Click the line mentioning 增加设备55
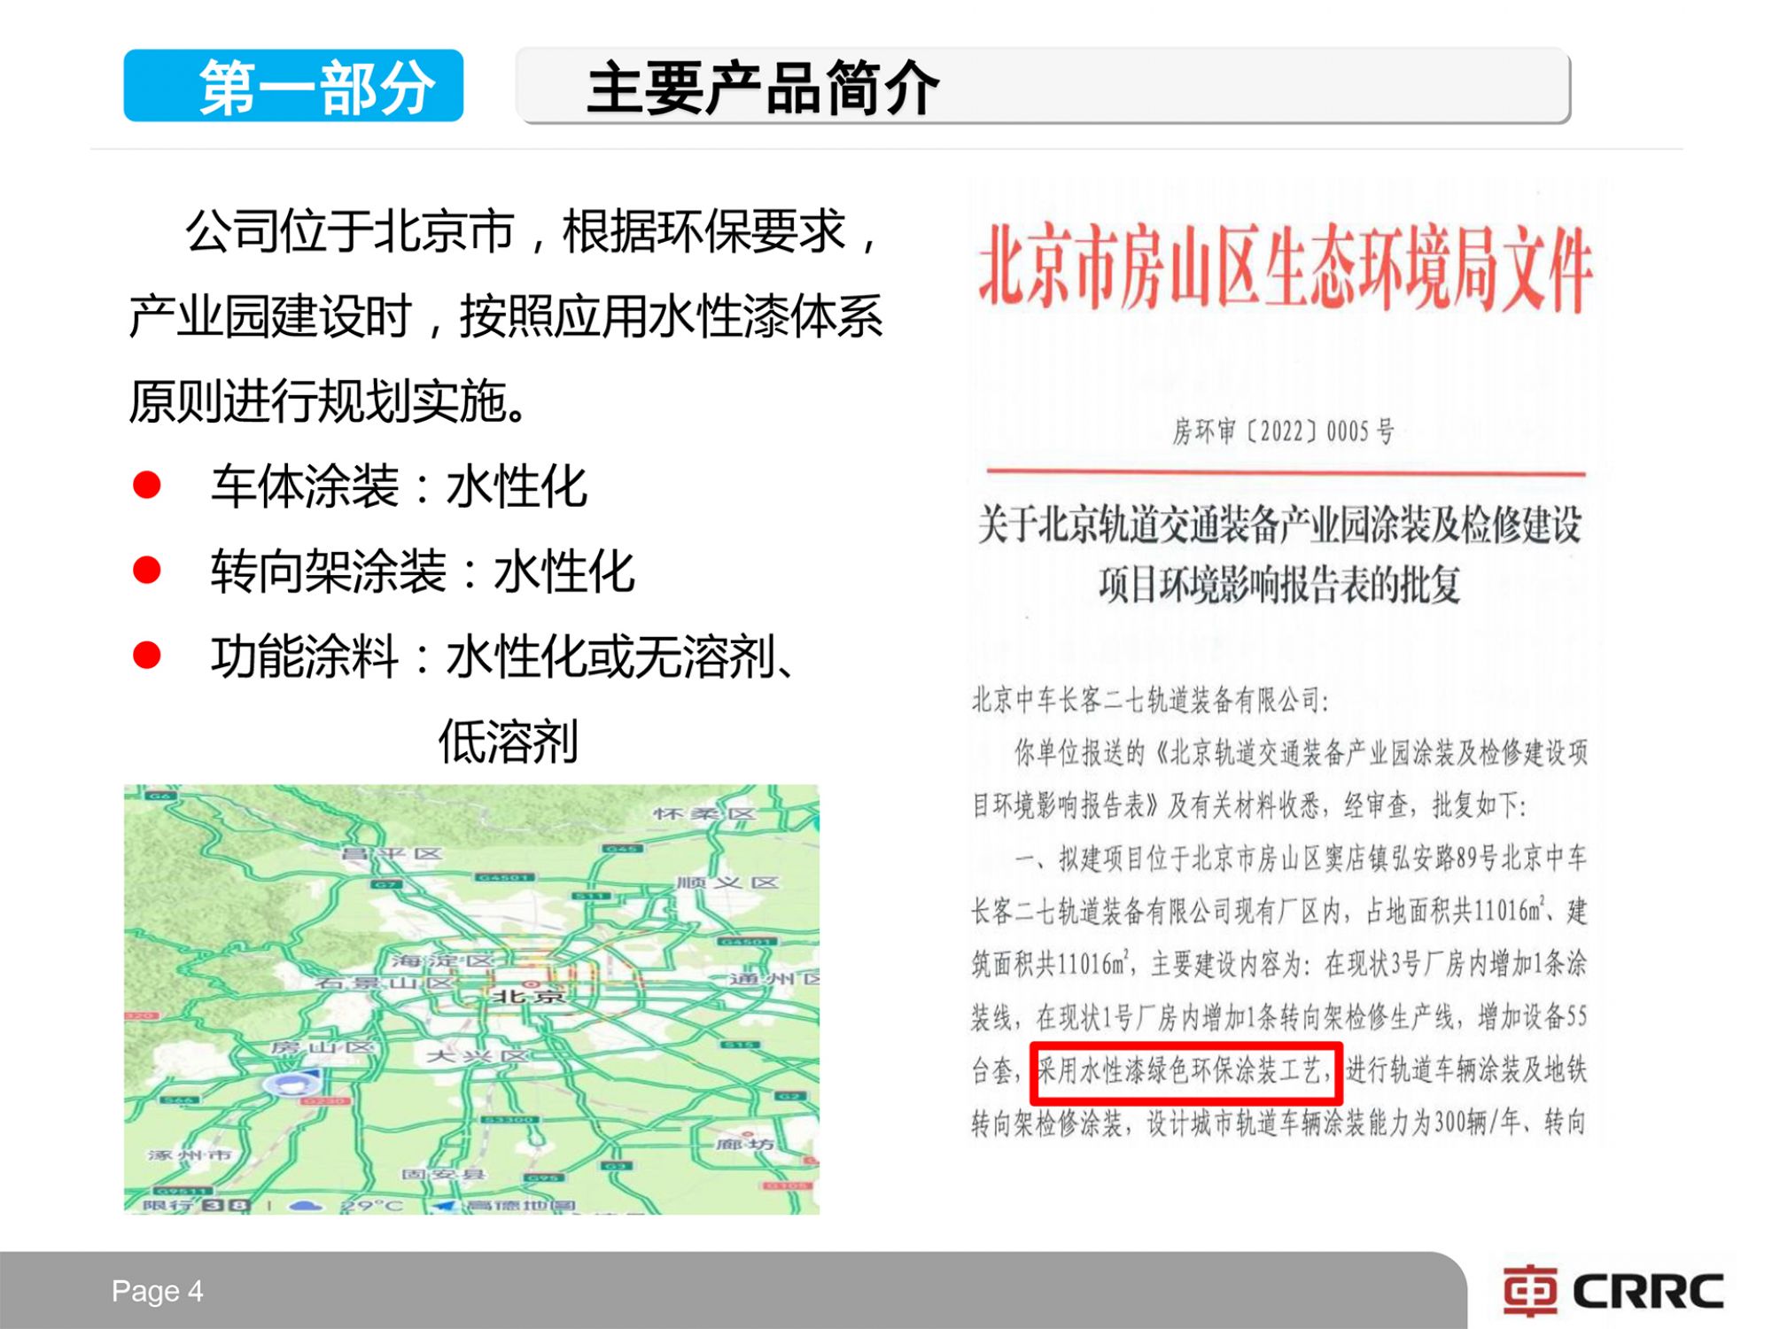 click(1279, 1017)
